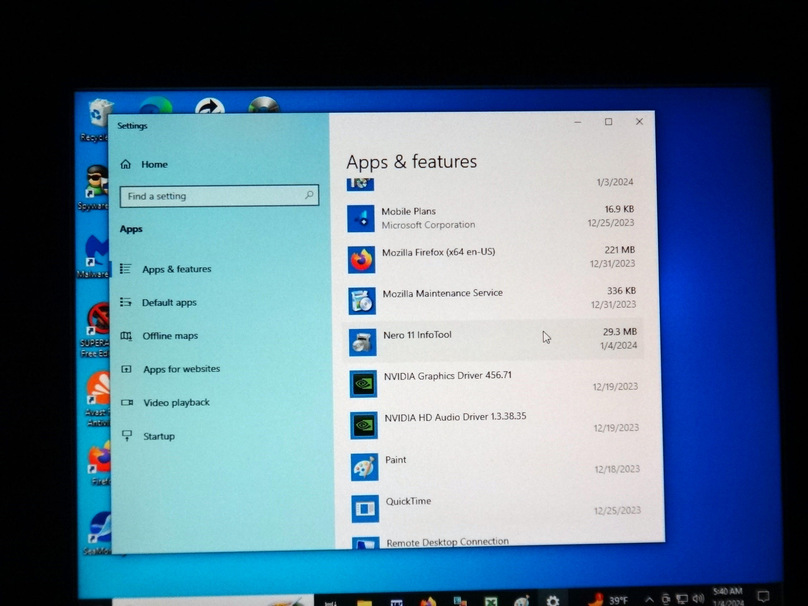Open Paint from the taskbar
The image size is (808, 606).
522,601
